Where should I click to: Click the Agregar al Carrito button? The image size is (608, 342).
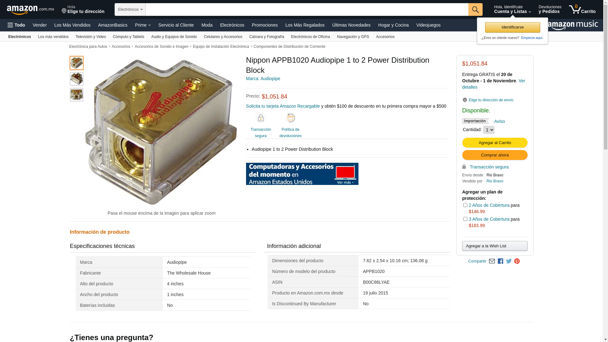click(495, 143)
